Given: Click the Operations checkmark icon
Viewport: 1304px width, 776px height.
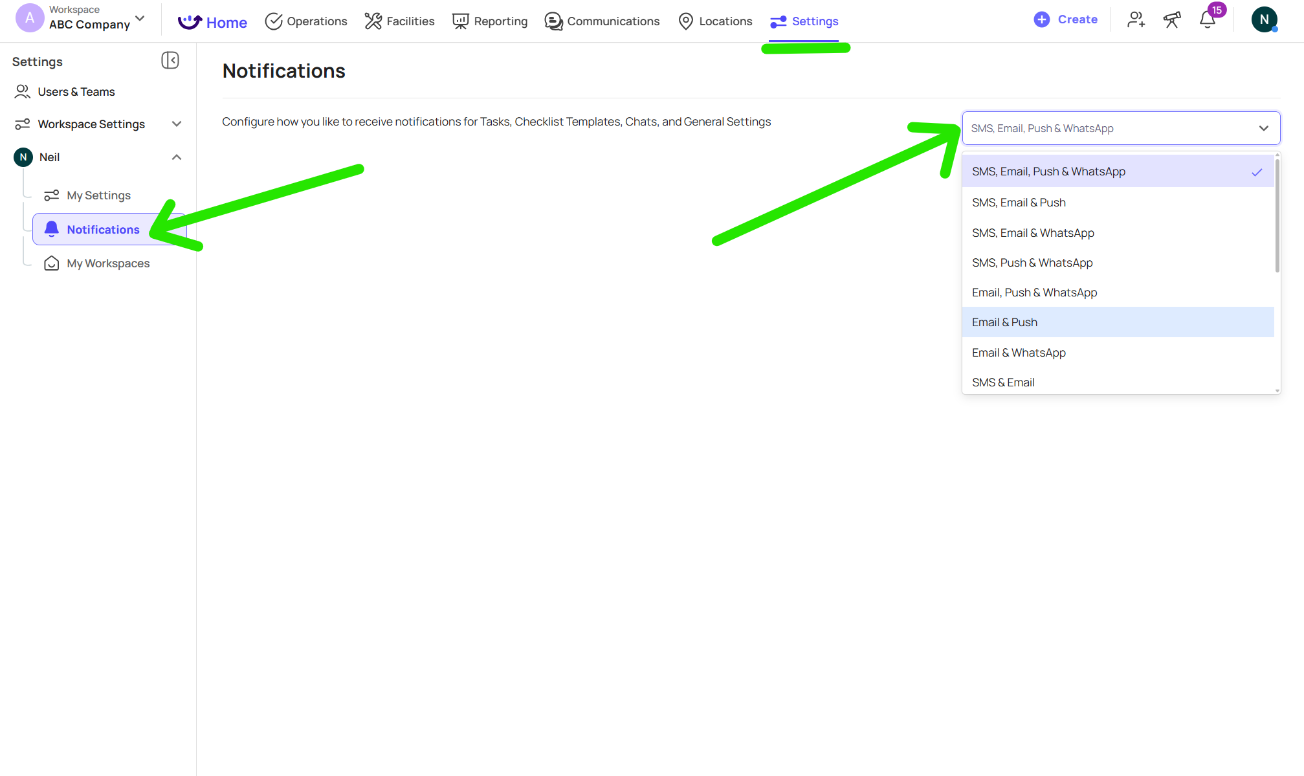Looking at the screenshot, I should coord(274,21).
